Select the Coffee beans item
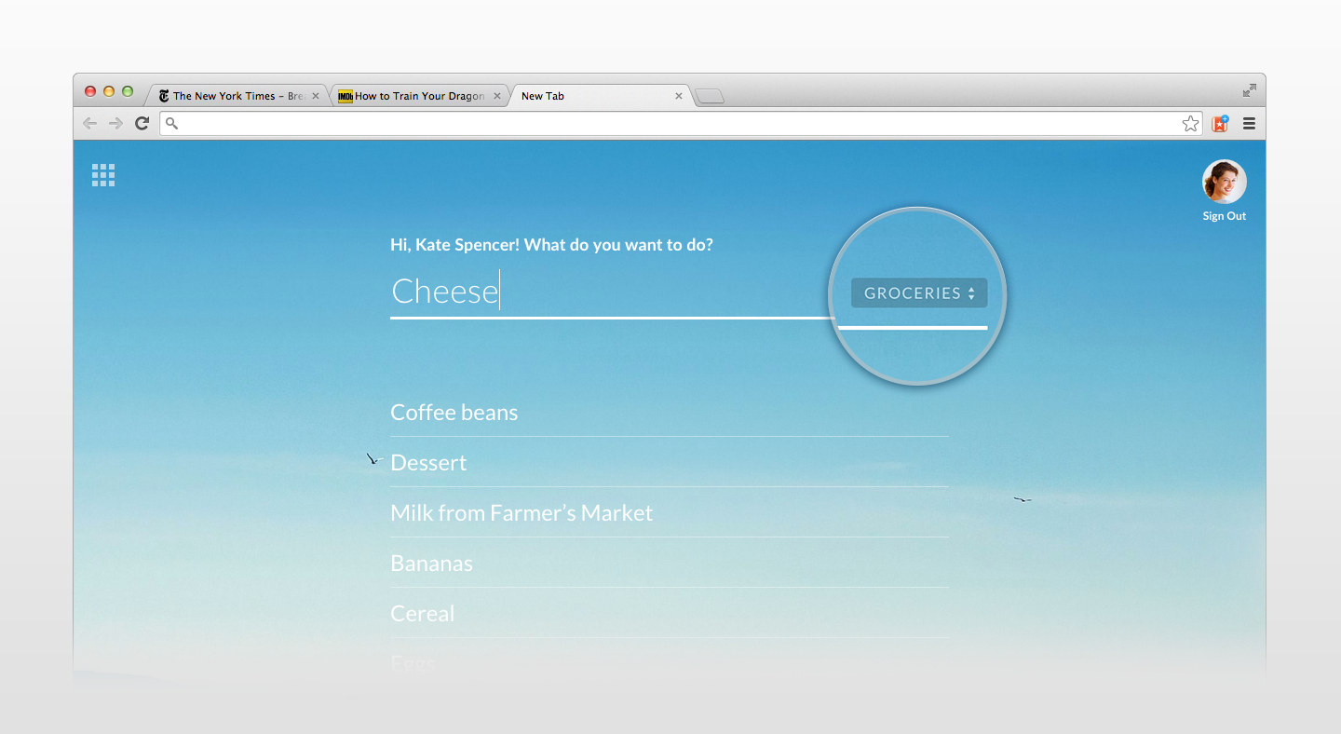Image resolution: width=1341 pixels, height=734 pixels. [670, 413]
